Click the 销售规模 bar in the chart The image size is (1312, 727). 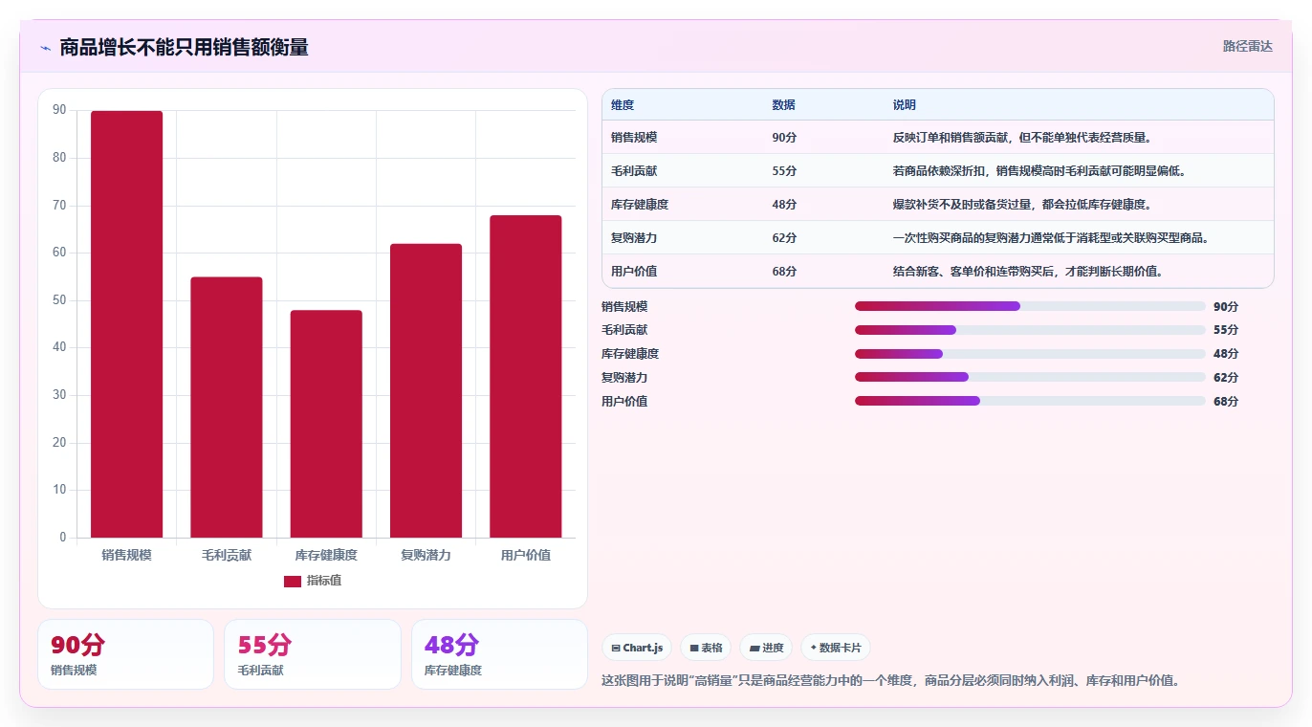tap(127, 324)
